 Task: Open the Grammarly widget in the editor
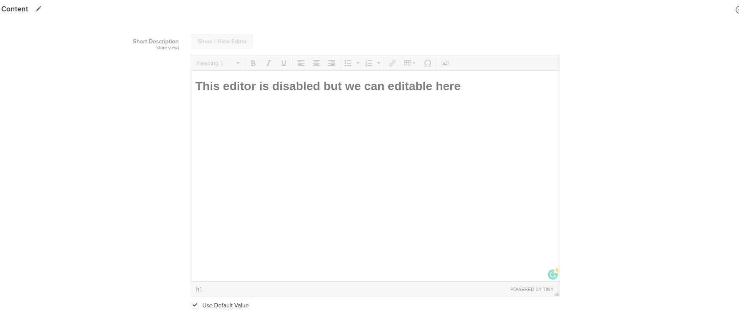(x=553, y=275)
